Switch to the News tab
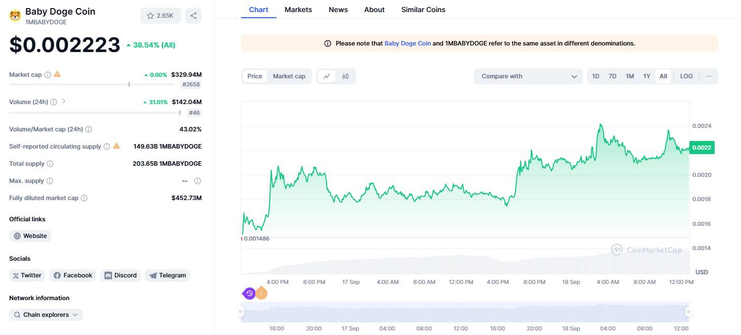 click(x=338, y=10)
